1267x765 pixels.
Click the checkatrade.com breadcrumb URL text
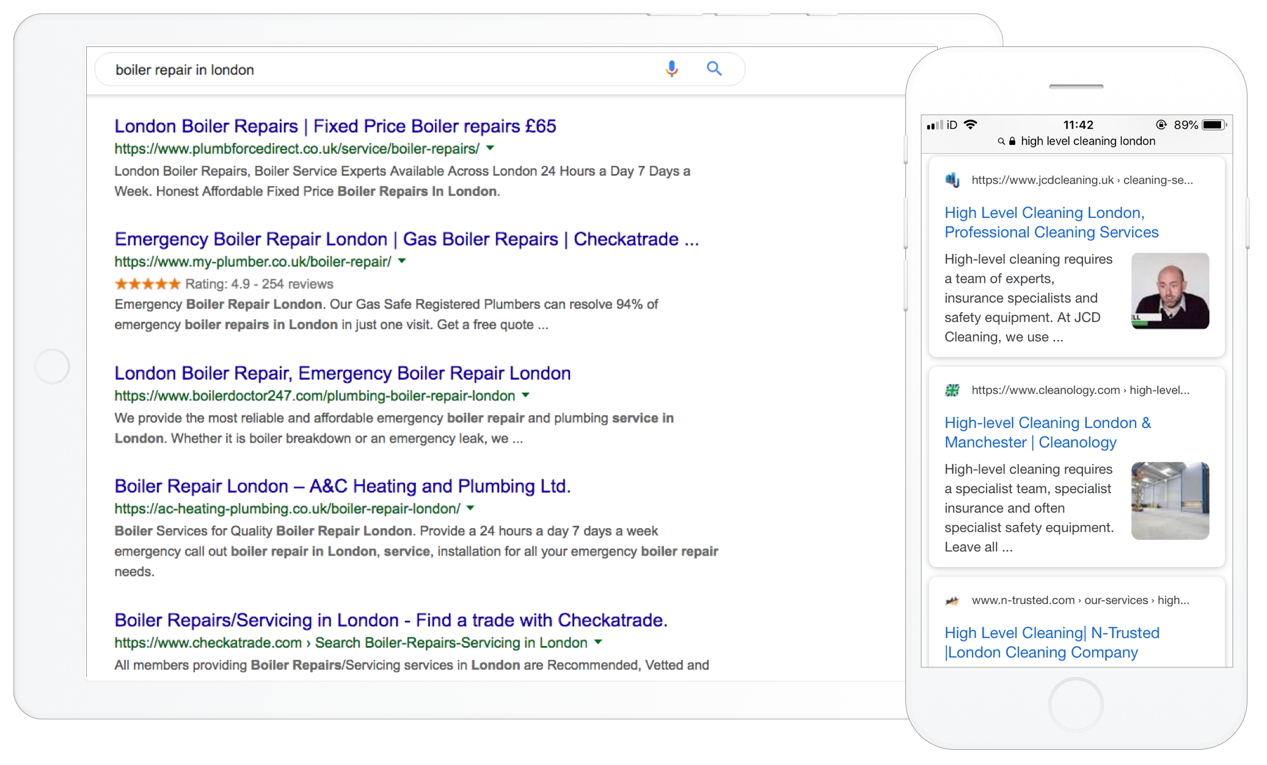point(351,643)
